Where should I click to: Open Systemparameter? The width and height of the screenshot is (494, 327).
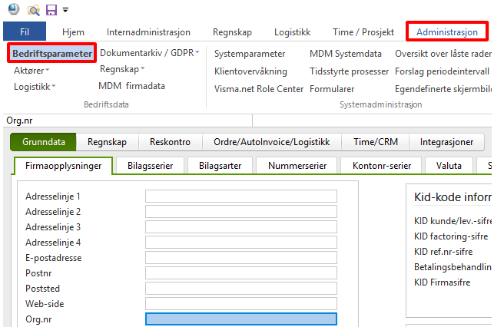pos(250,54)
